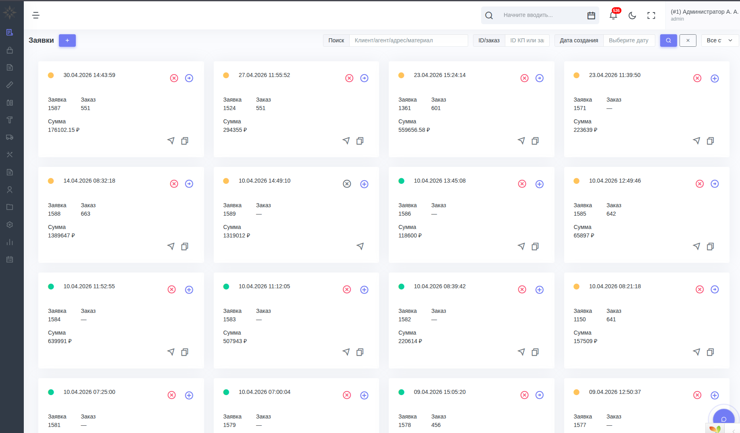Image resolution: width=740 pixels, height=433 pixels.
Task: Click the calendar icon in global search
Action: pyautogui.click(x=591, y=15)
